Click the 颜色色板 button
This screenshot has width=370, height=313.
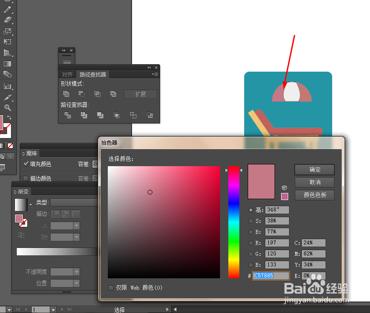click(315, 195)
